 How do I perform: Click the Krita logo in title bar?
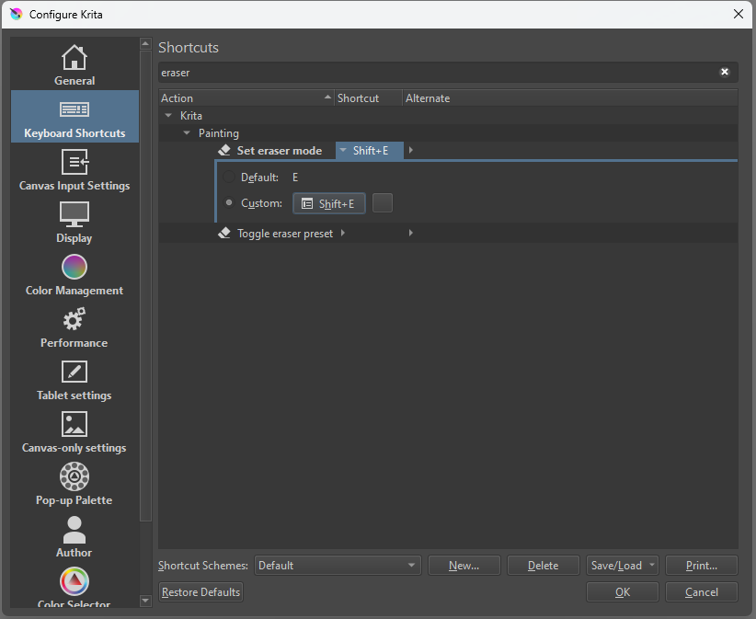(x=16, y=14)
